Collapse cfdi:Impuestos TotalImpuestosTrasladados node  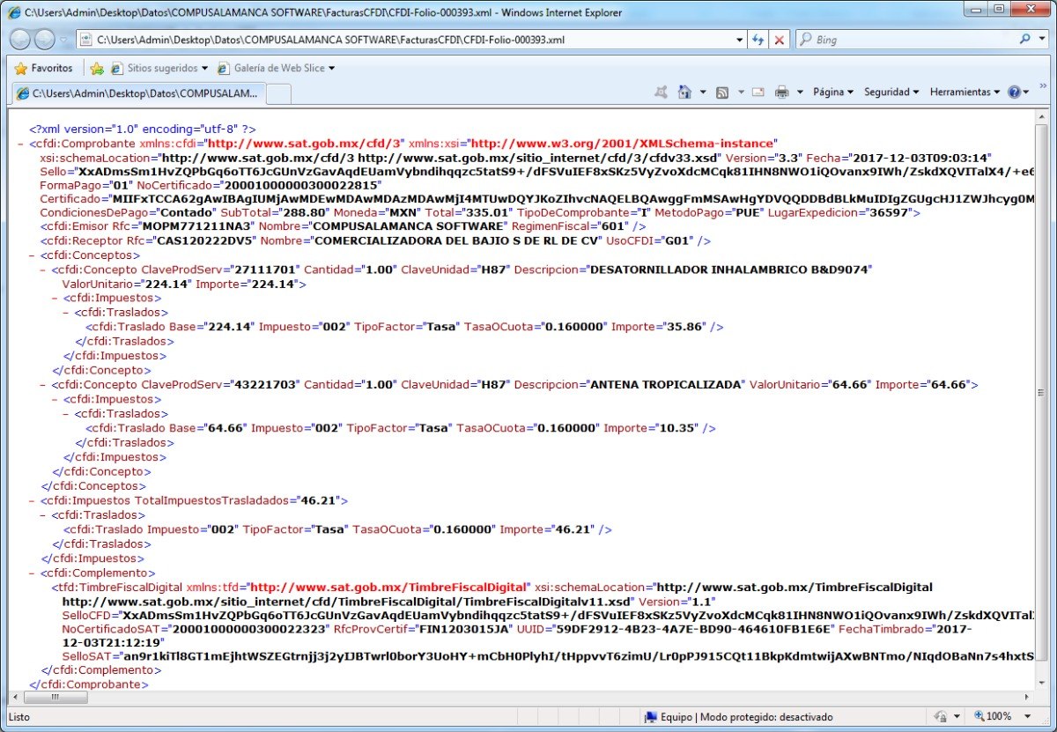[x=32, y=500]
